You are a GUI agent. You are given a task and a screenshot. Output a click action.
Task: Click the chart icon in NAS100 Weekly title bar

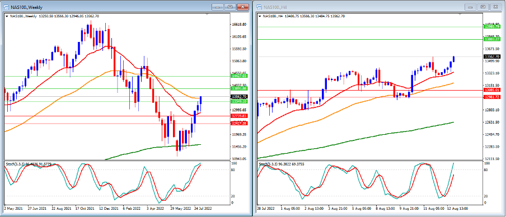click(7, 7)
